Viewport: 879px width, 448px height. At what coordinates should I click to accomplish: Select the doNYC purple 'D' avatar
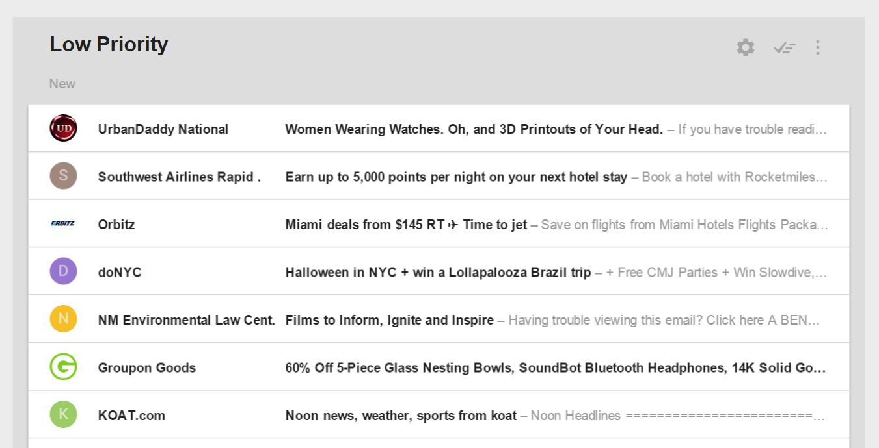63,271
